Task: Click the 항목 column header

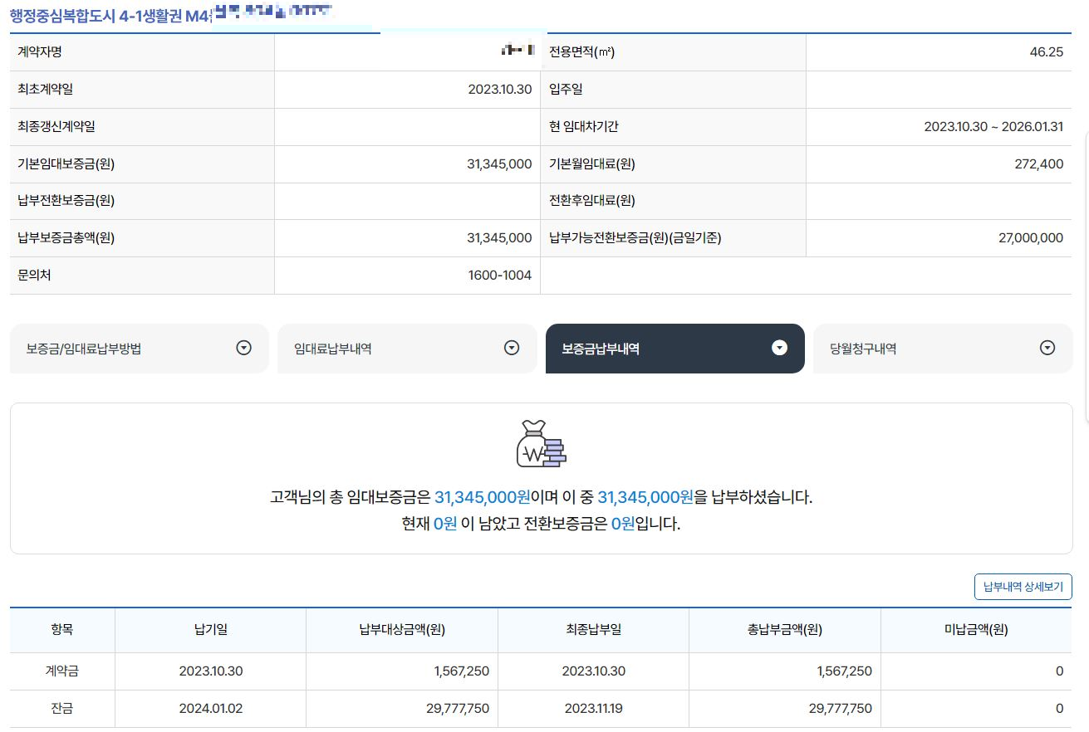Action: click(x=62, y=630)
